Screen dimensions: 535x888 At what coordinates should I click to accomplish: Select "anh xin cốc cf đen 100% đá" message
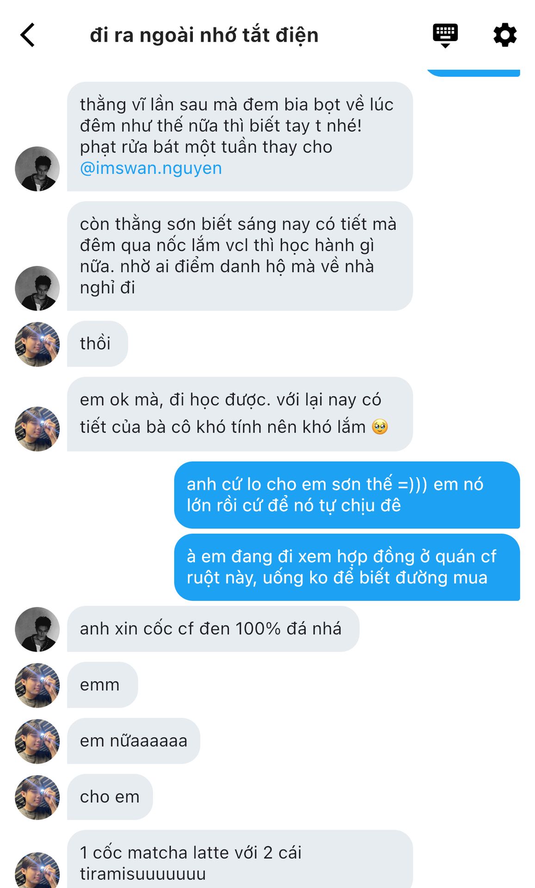213,629
